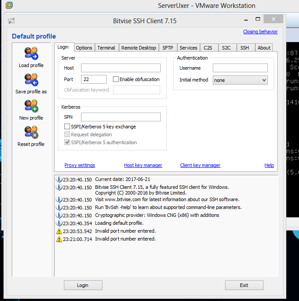Open Proxy settings link

pyautogui.click(x=80, y=165)
